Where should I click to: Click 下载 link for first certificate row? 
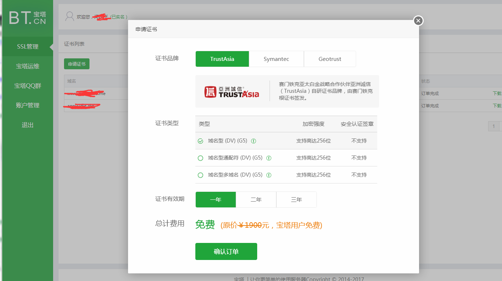pos(497,94)
